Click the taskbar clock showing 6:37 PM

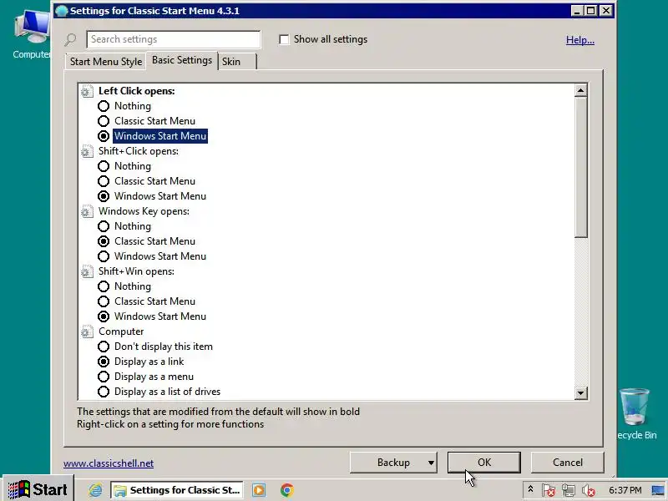click(x=625, y=490)
